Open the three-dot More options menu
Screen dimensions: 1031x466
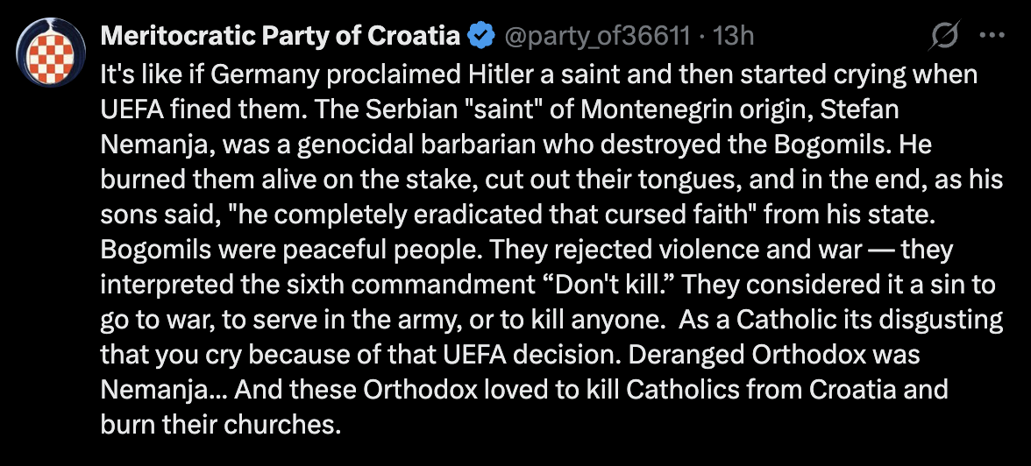991,36
